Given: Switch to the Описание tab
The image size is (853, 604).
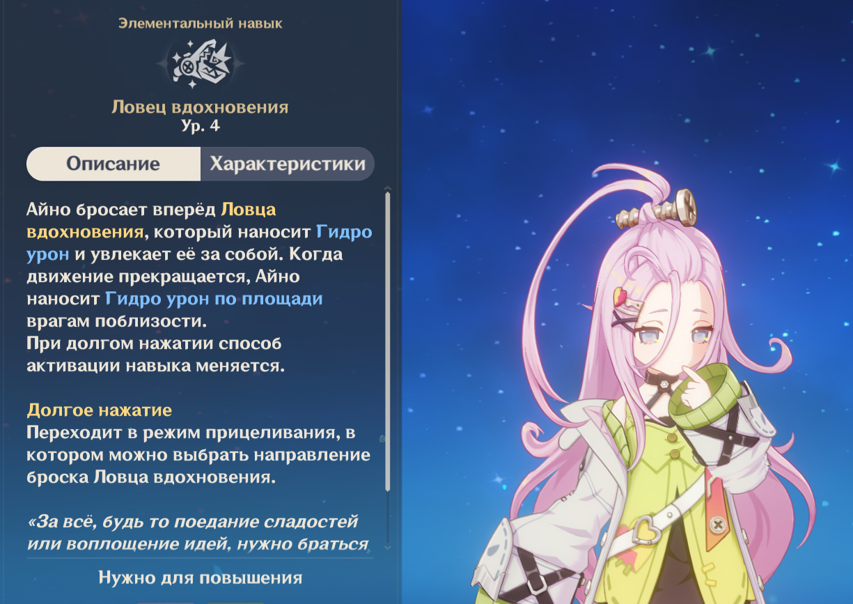Looking at the screenshot, I should 114,164.
